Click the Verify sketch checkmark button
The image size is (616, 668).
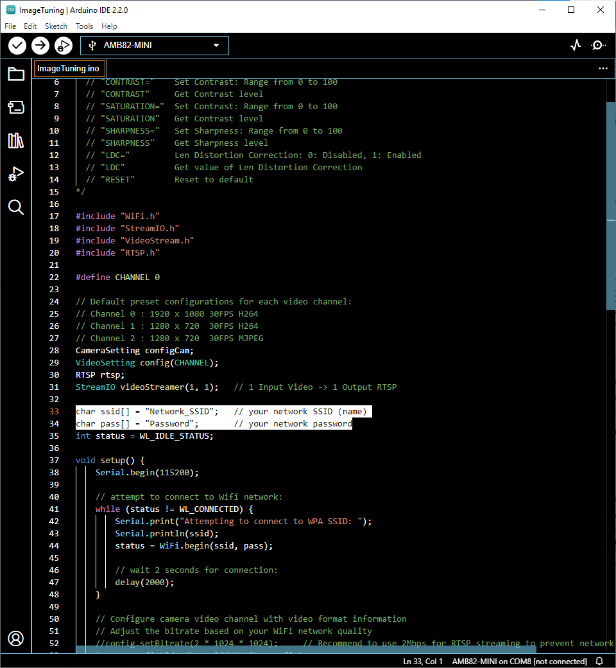17,46
